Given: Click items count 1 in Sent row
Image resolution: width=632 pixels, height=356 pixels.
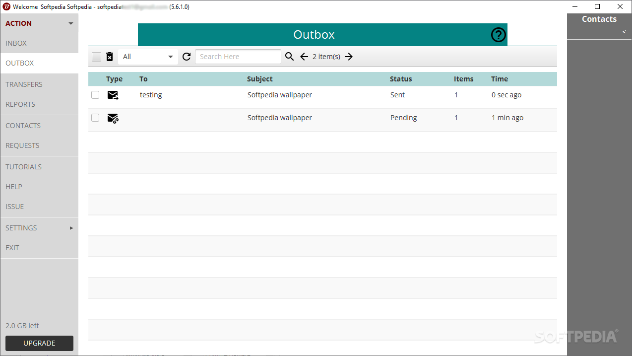Looking at the screenshot, I should tap(456, 95).
